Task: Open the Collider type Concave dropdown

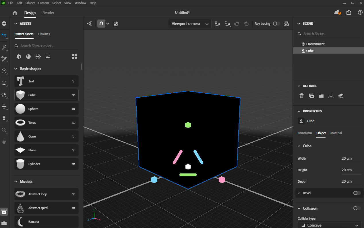Action: tap(329, 225)
